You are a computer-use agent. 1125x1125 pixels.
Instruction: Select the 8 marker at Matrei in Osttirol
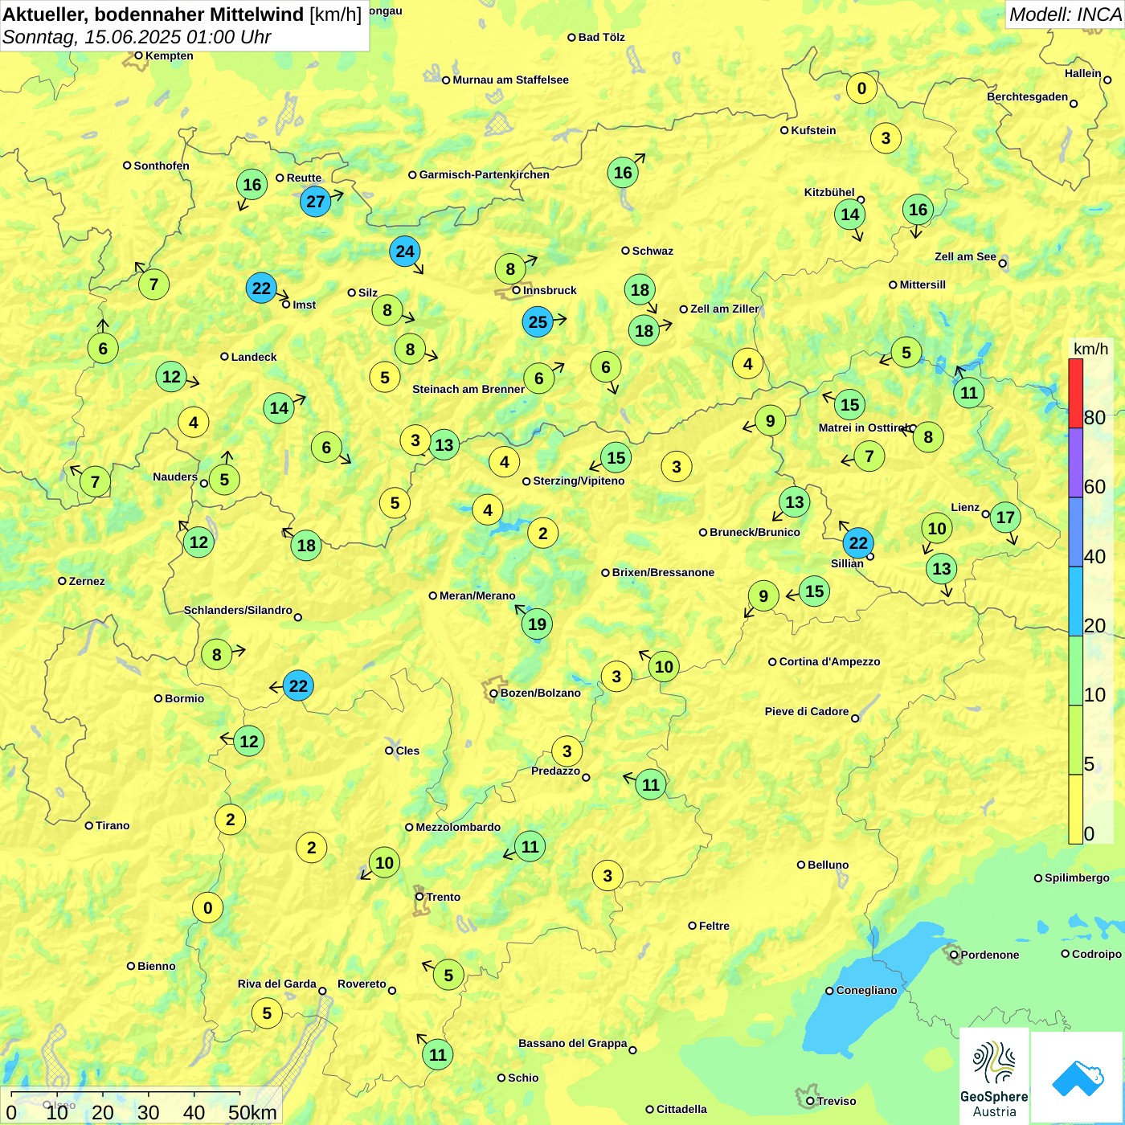coord(928,437)
